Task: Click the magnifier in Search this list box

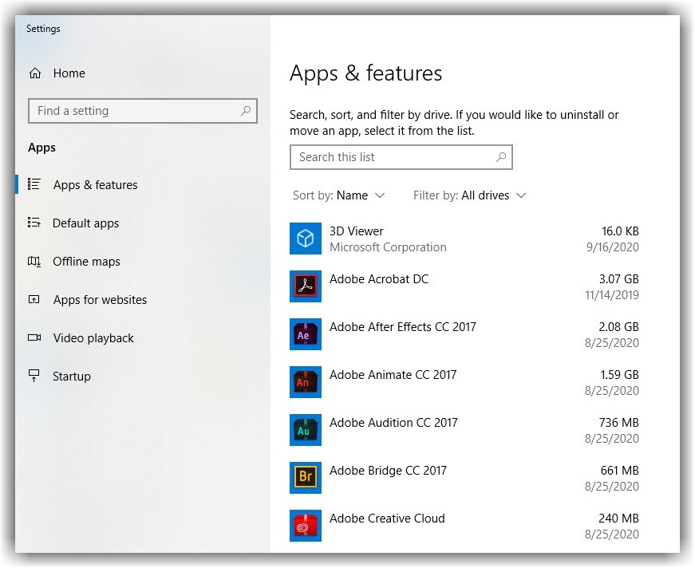Action: pyautogui.click(x=501, y=157)
